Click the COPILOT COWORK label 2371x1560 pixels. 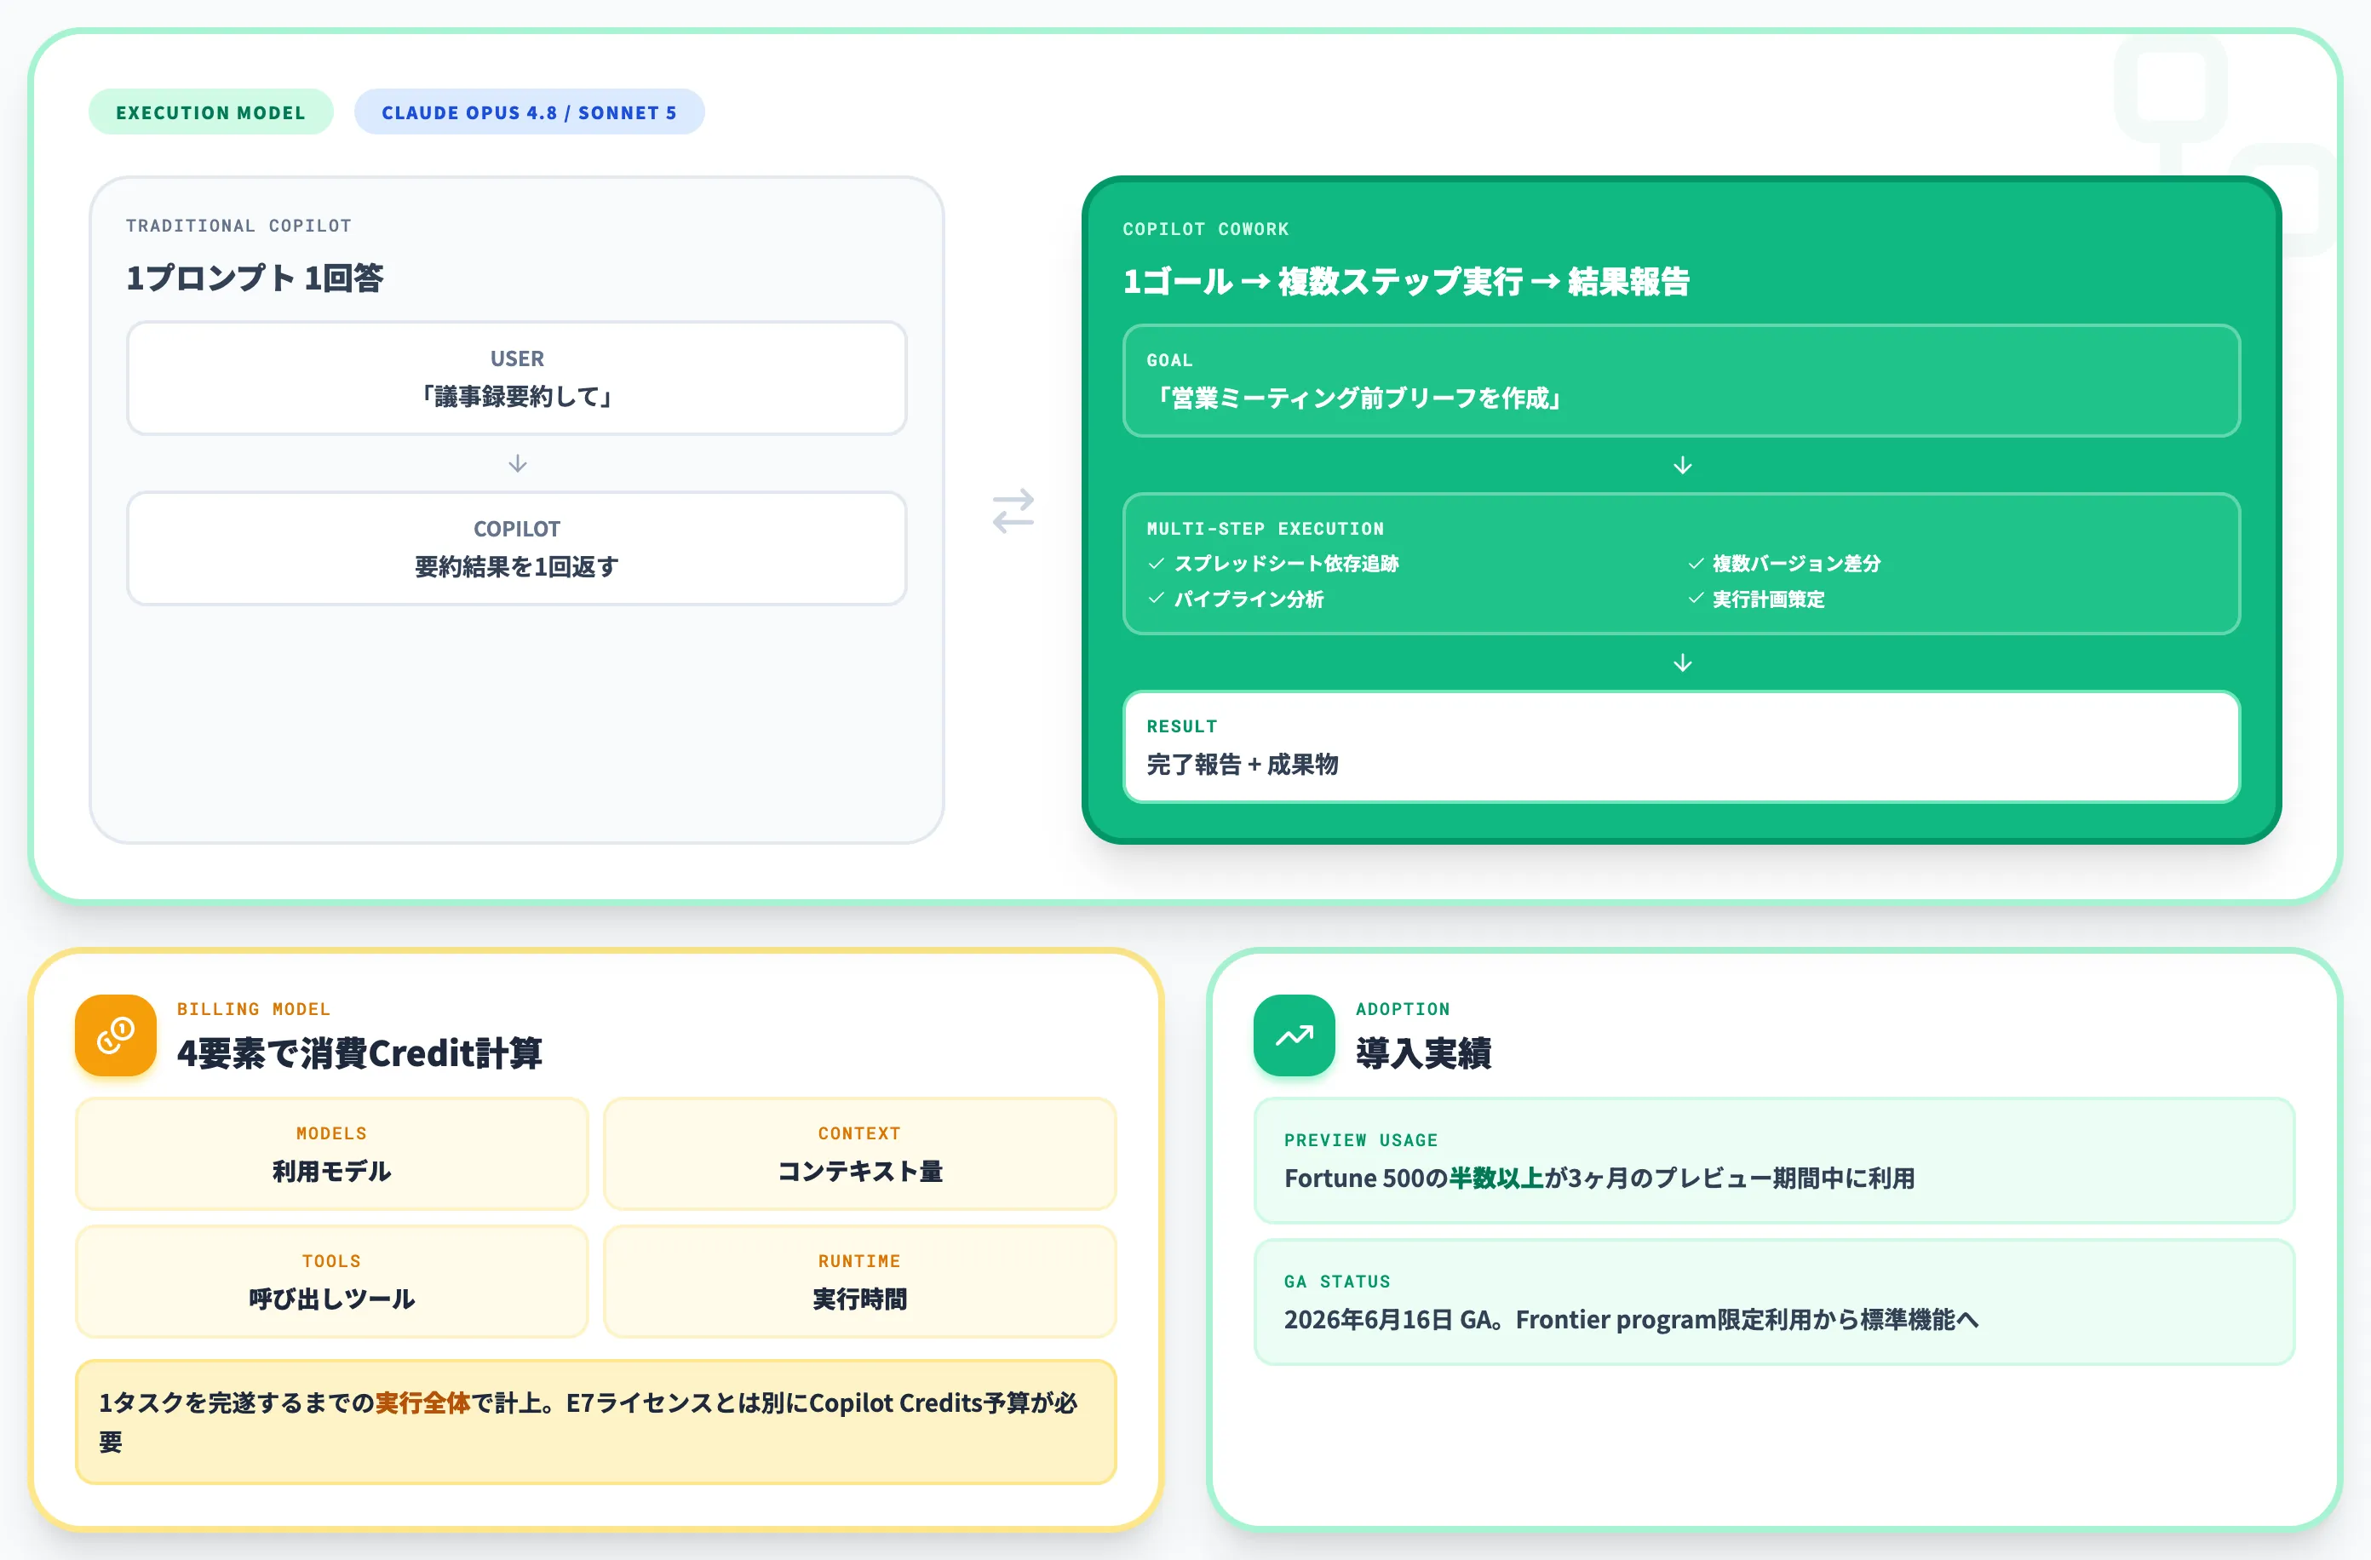pos(1205,229)
